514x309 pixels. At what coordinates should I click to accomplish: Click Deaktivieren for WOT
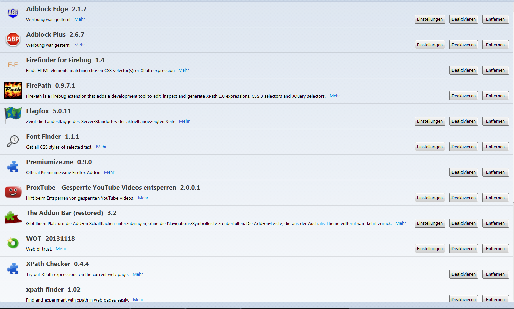click(463, 249)
